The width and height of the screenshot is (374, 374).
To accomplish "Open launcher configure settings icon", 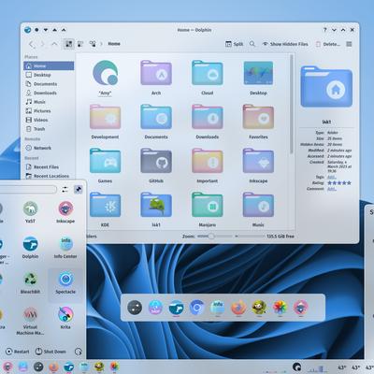I will coord(65,189).
